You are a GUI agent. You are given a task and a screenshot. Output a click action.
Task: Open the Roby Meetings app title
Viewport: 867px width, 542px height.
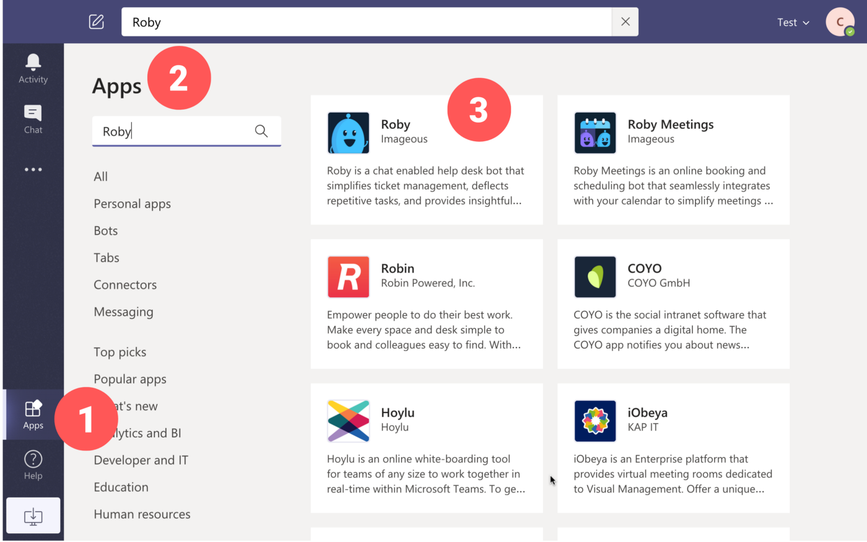pyautogui.click(x=671, y=125)
